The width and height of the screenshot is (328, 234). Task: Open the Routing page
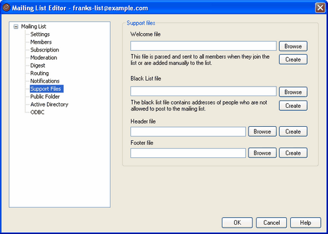tap(40, 73)
